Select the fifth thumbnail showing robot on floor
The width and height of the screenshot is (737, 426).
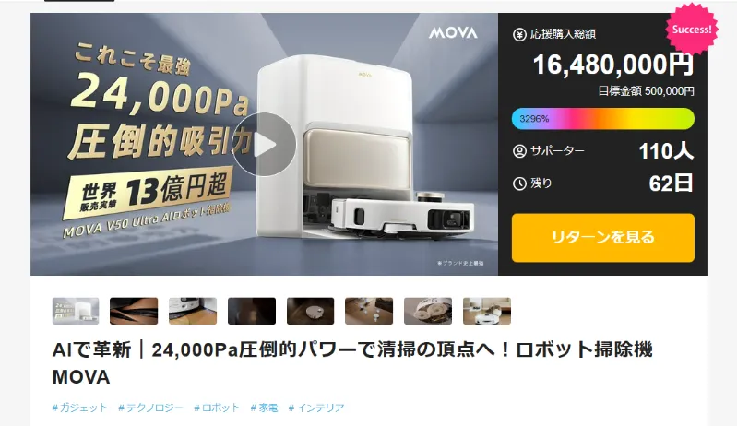point(311,311)
